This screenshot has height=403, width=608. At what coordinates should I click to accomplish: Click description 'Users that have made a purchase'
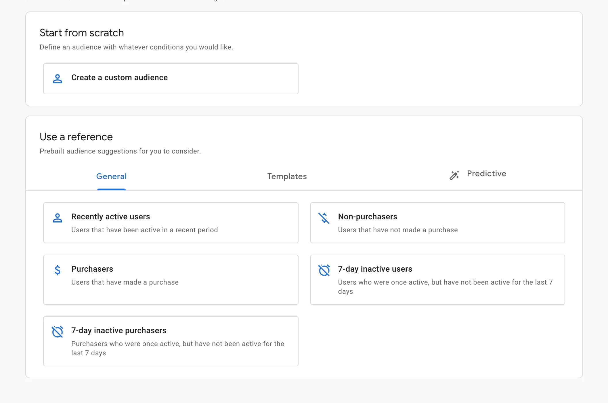(x=125, y=282)
